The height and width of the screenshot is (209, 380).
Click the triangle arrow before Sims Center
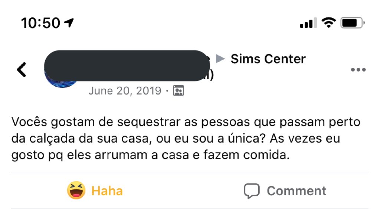coord(220,59)
